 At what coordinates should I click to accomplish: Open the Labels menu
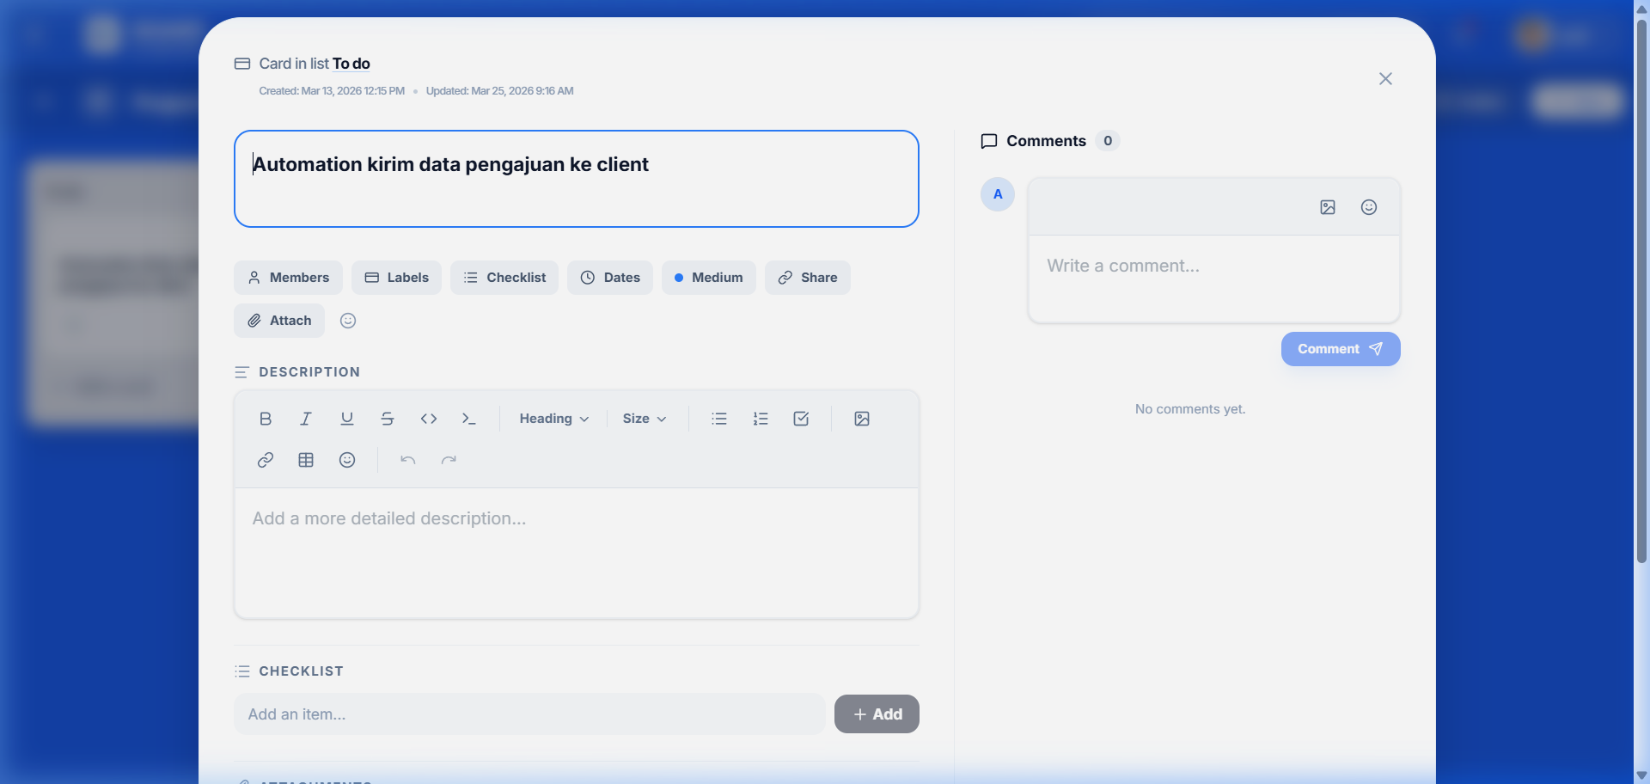[396, 278]
